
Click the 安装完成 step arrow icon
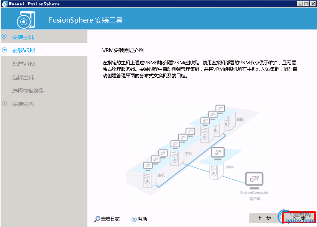4,104
